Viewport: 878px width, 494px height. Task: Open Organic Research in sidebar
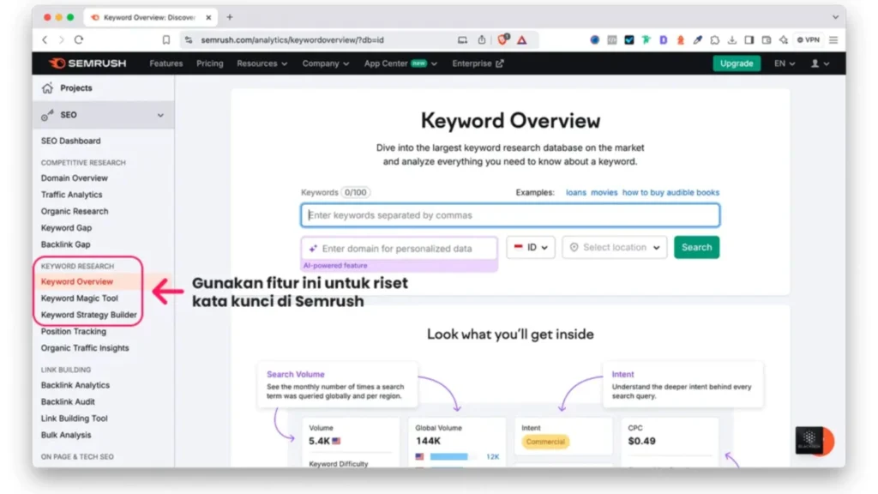pyautogui.click(x=75, y=211)
